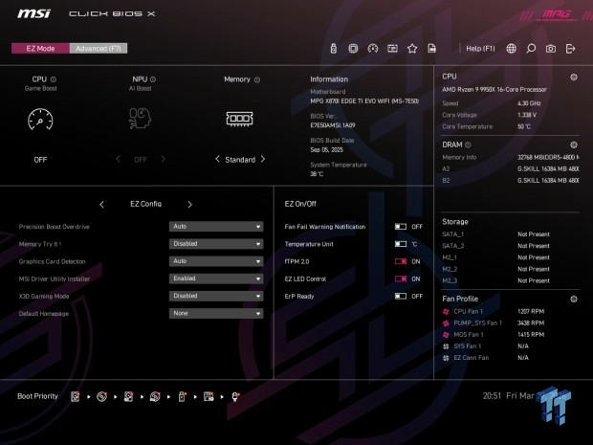Image resolution: width=593 pixels, height=445 pixels.
Task: Open Default Homepage dropdown
Action: pyautogui.click(x=216, y=313)
